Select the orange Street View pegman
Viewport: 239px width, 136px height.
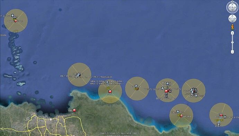coord(232,27)
